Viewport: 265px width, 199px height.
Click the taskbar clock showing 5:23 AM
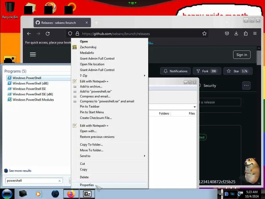tap(252, 194)
